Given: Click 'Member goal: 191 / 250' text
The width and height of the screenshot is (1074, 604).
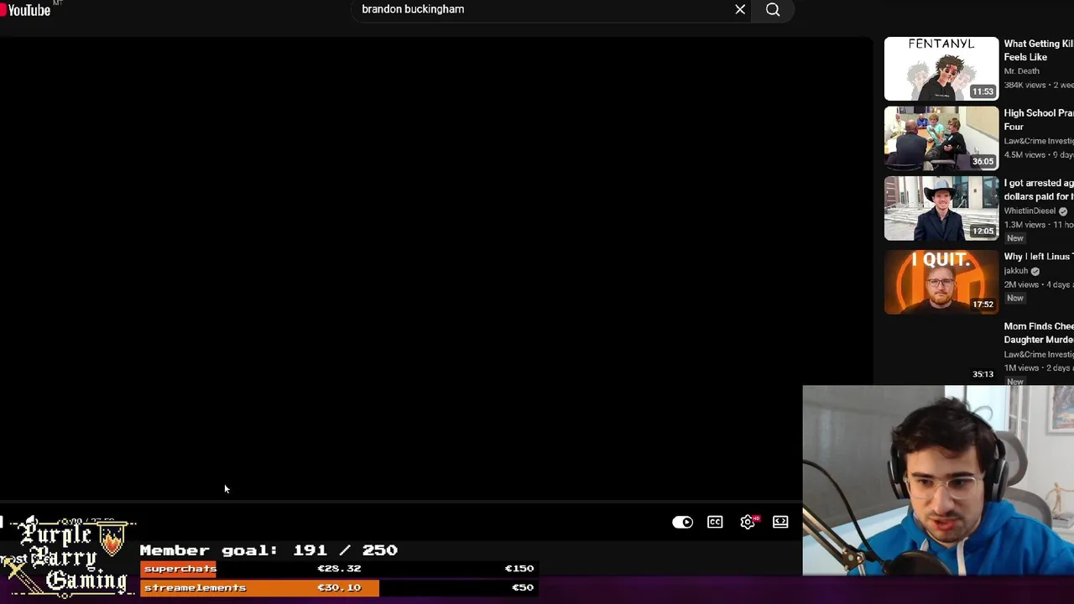Looking at the screenshot, I should click(x=268, y=550).
